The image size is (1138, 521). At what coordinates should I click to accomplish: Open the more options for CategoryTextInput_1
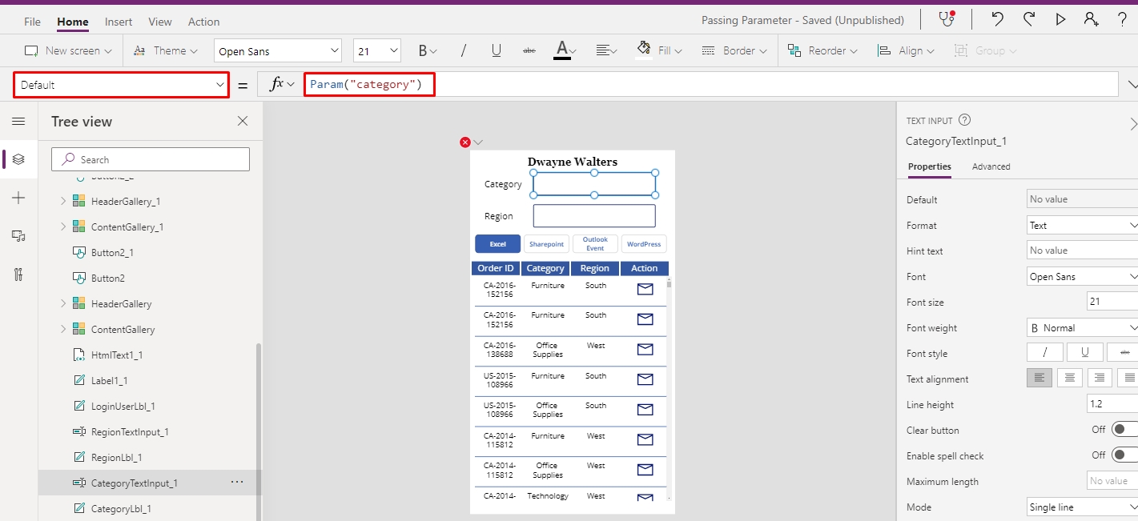pos(237,483)
